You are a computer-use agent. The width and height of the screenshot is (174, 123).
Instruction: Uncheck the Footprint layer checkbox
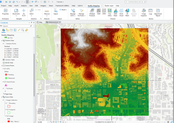[8, 110]
